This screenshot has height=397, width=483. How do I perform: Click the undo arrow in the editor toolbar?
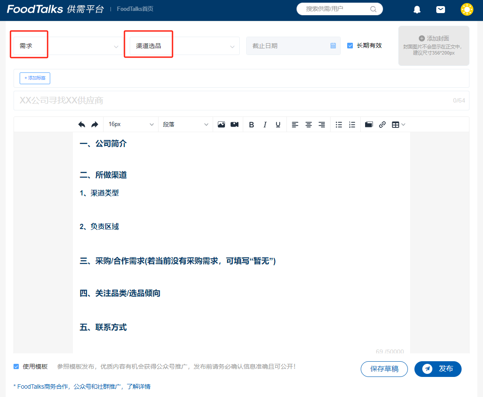tap(82, 124)
